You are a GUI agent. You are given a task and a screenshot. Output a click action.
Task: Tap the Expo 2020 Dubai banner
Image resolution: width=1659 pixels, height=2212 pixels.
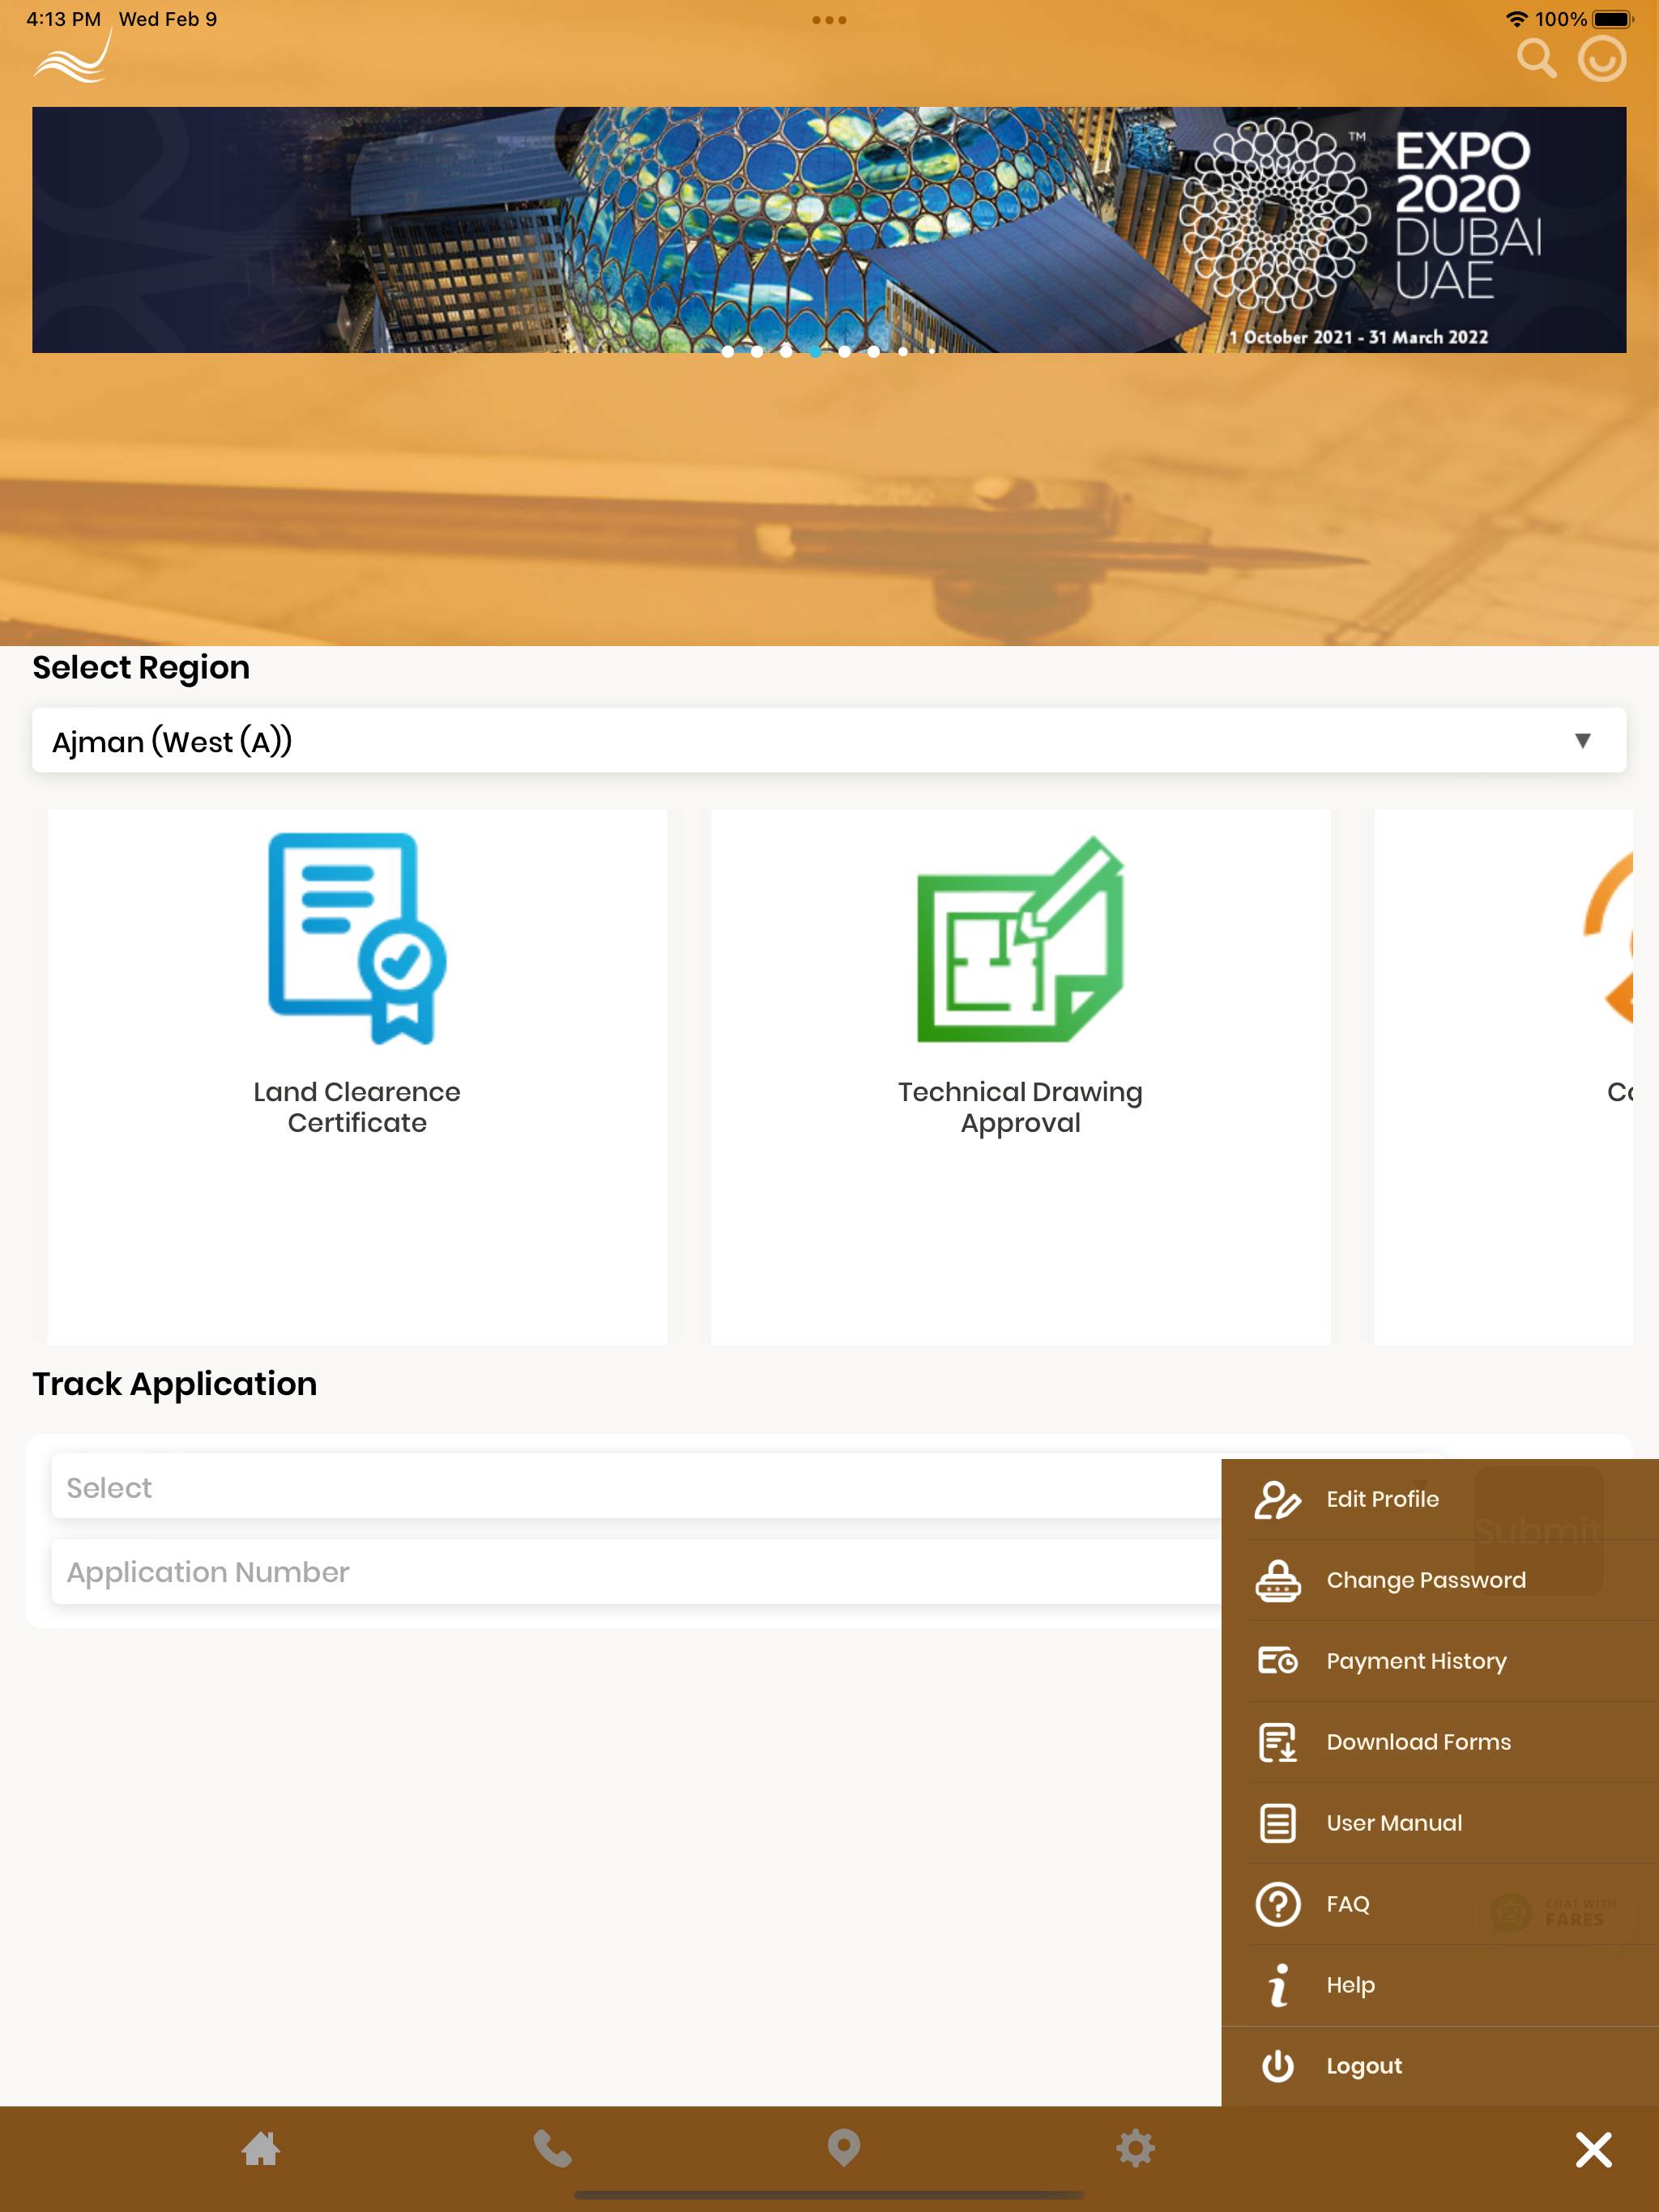click(829, 230)
